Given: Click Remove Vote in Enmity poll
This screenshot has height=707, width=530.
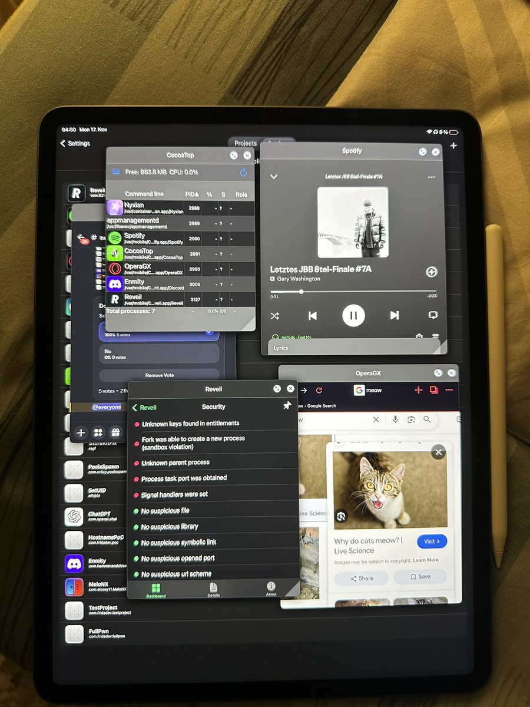Looking at the screenshot, I should (x=159, y=375).
